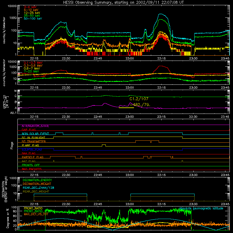This screenshot has width=233, height=233.
Task: Click the GOES-10 axis label
Action: (6, 102)
